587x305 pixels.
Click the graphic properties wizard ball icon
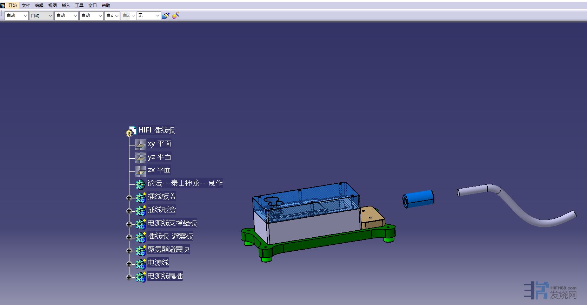[175, 15]
